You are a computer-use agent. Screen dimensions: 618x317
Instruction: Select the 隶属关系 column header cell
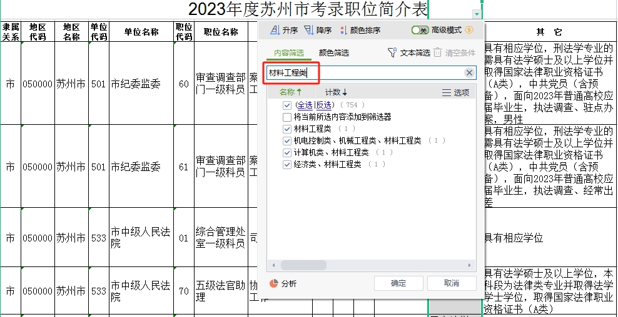[10, 31]
